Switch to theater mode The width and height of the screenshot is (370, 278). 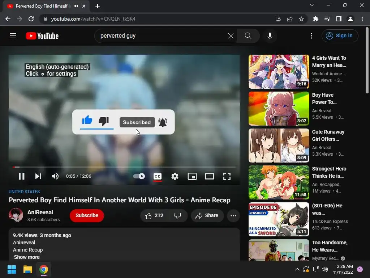point(209,176)
